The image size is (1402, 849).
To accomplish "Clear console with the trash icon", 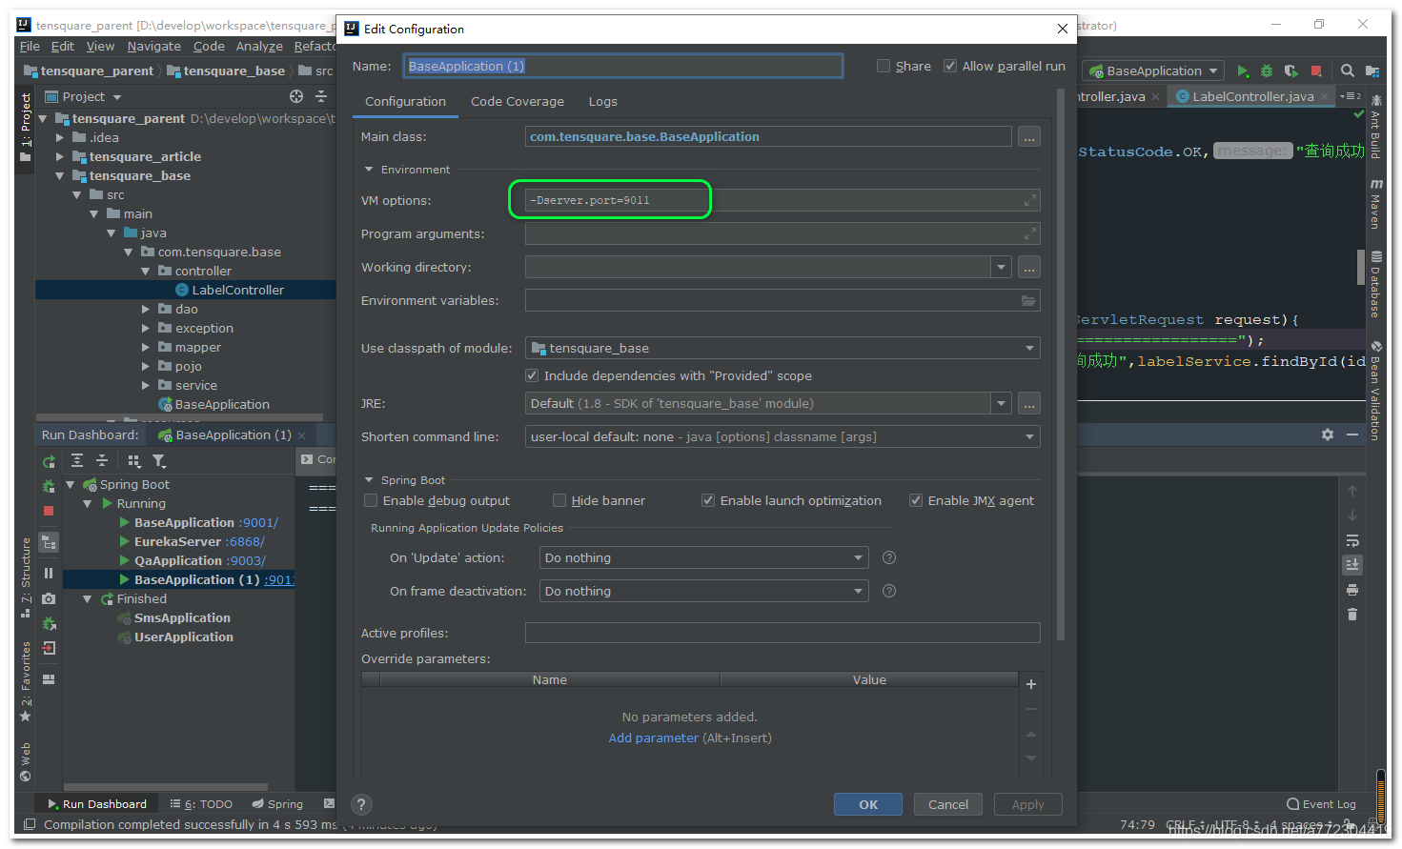I will pyautogui.click(x=1351, y=615).
